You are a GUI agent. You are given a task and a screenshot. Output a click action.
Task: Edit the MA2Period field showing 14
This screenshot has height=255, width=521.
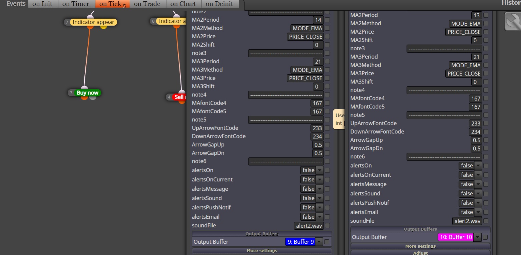coord(318,20)
